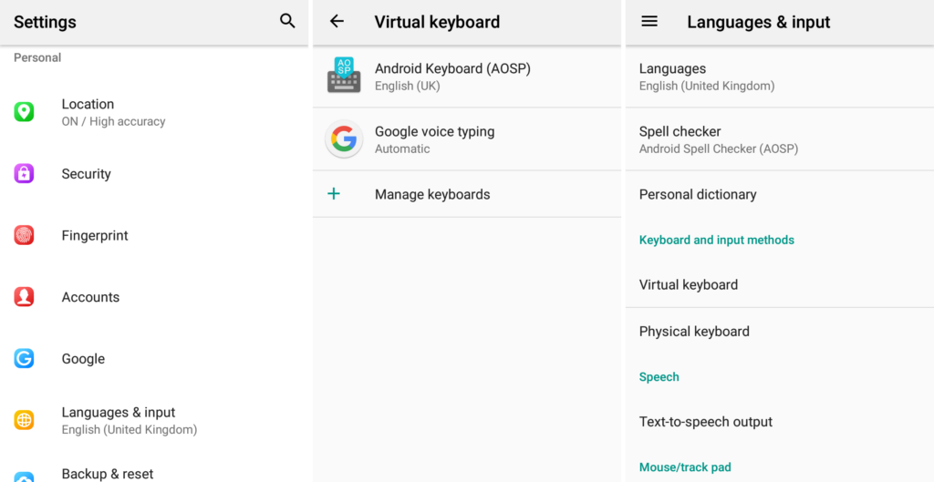Tap the plus icon for Manage keyboards

[334, 193]
